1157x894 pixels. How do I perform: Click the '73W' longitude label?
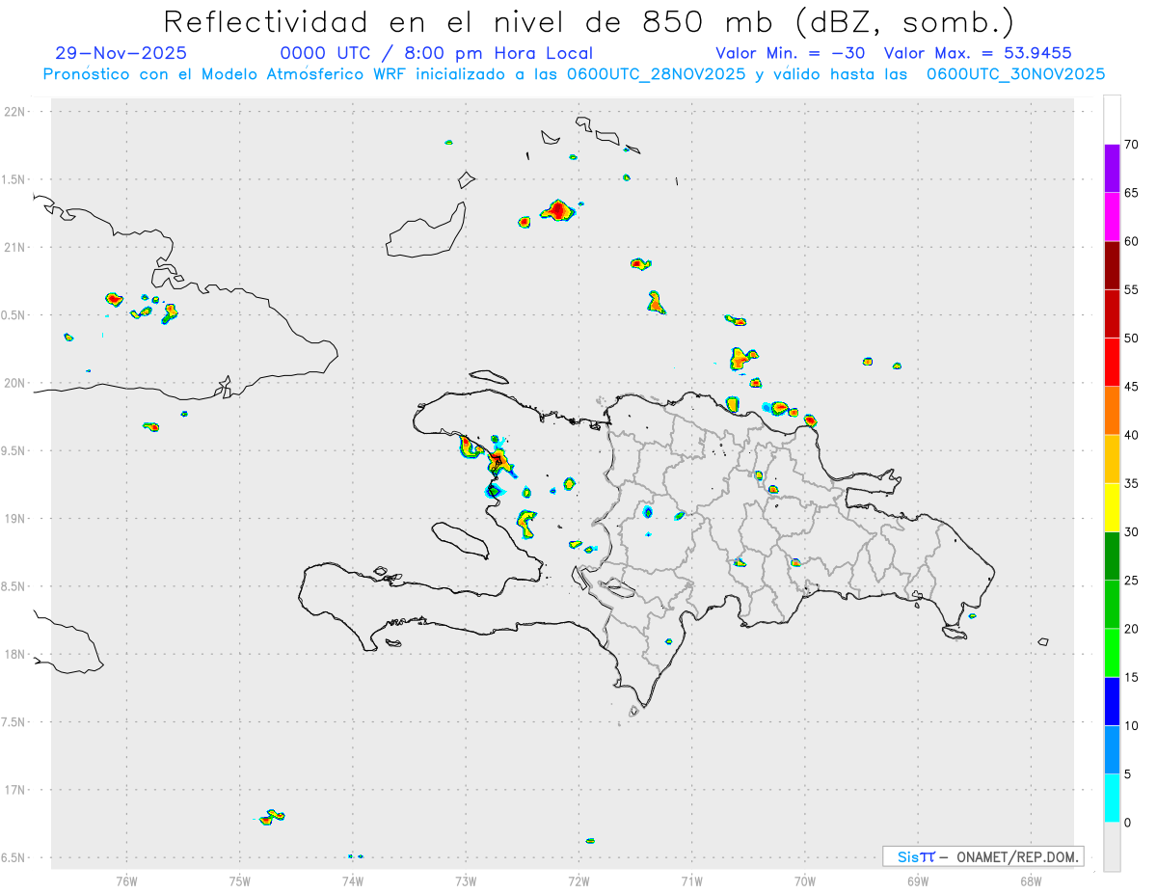(x=466, y=881)
